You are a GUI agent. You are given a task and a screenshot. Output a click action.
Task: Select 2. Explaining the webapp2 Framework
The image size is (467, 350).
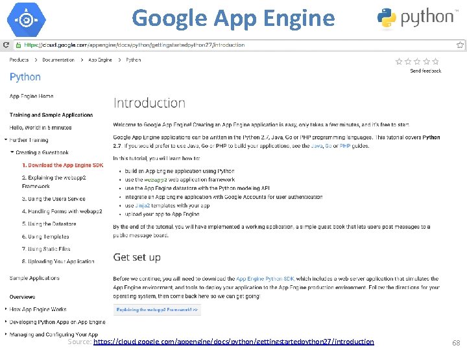coord(54,182)
